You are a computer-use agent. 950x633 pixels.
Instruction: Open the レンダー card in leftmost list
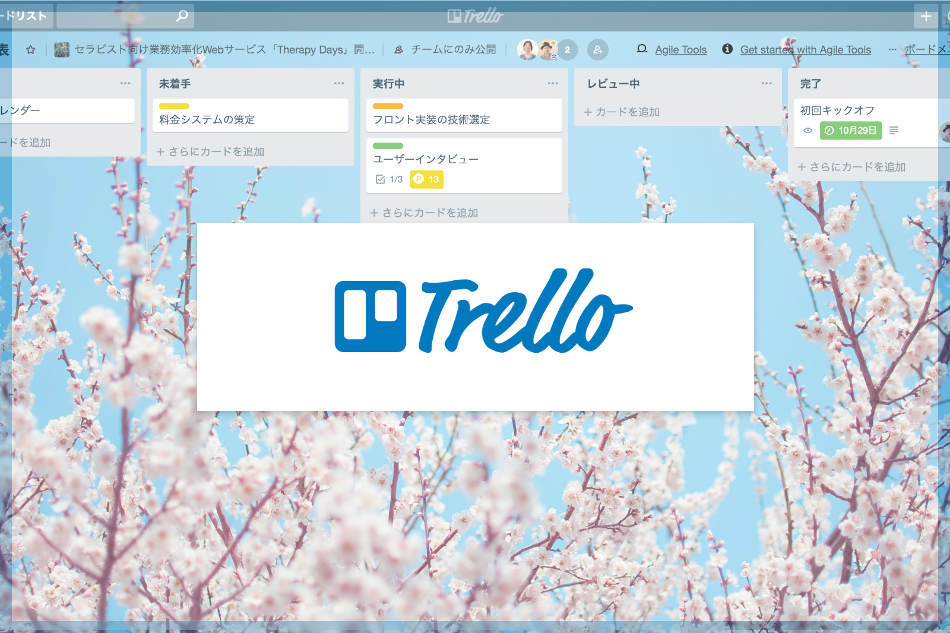pos(67,110)
